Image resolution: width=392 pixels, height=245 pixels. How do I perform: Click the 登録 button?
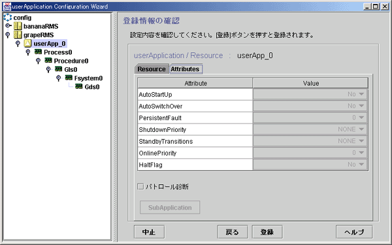[267, 232]
